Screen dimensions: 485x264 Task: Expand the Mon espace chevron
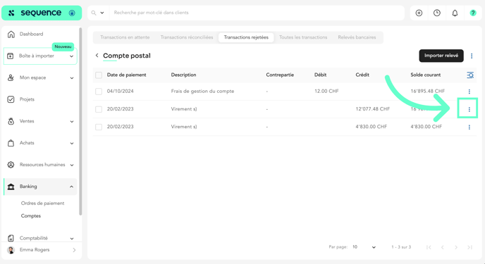point(72,78)
